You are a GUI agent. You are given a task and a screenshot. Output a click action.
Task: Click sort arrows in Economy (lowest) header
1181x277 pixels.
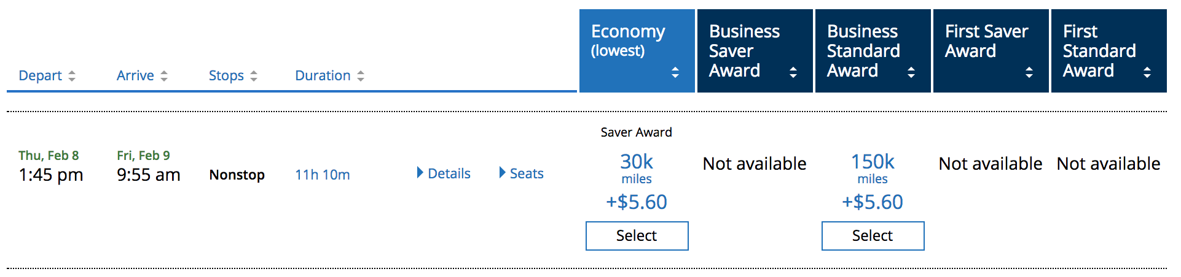click(675, 72)
